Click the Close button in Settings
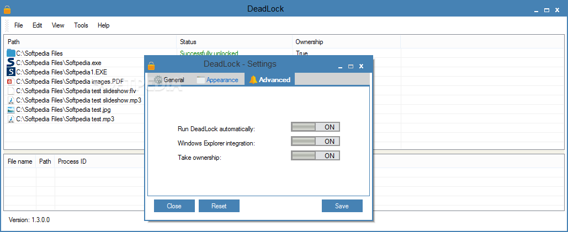This screenshot has width=568, height=232. 174,206
